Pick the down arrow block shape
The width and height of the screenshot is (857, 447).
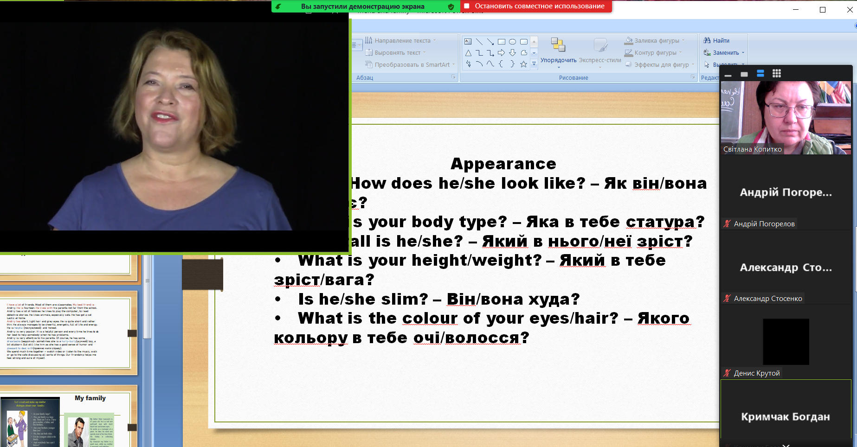click(513, 53)
